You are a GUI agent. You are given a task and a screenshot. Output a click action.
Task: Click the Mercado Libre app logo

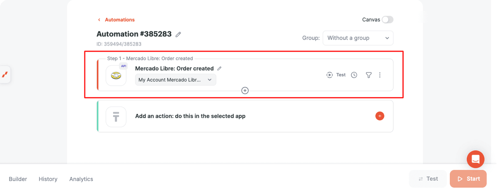pos(116,75)
